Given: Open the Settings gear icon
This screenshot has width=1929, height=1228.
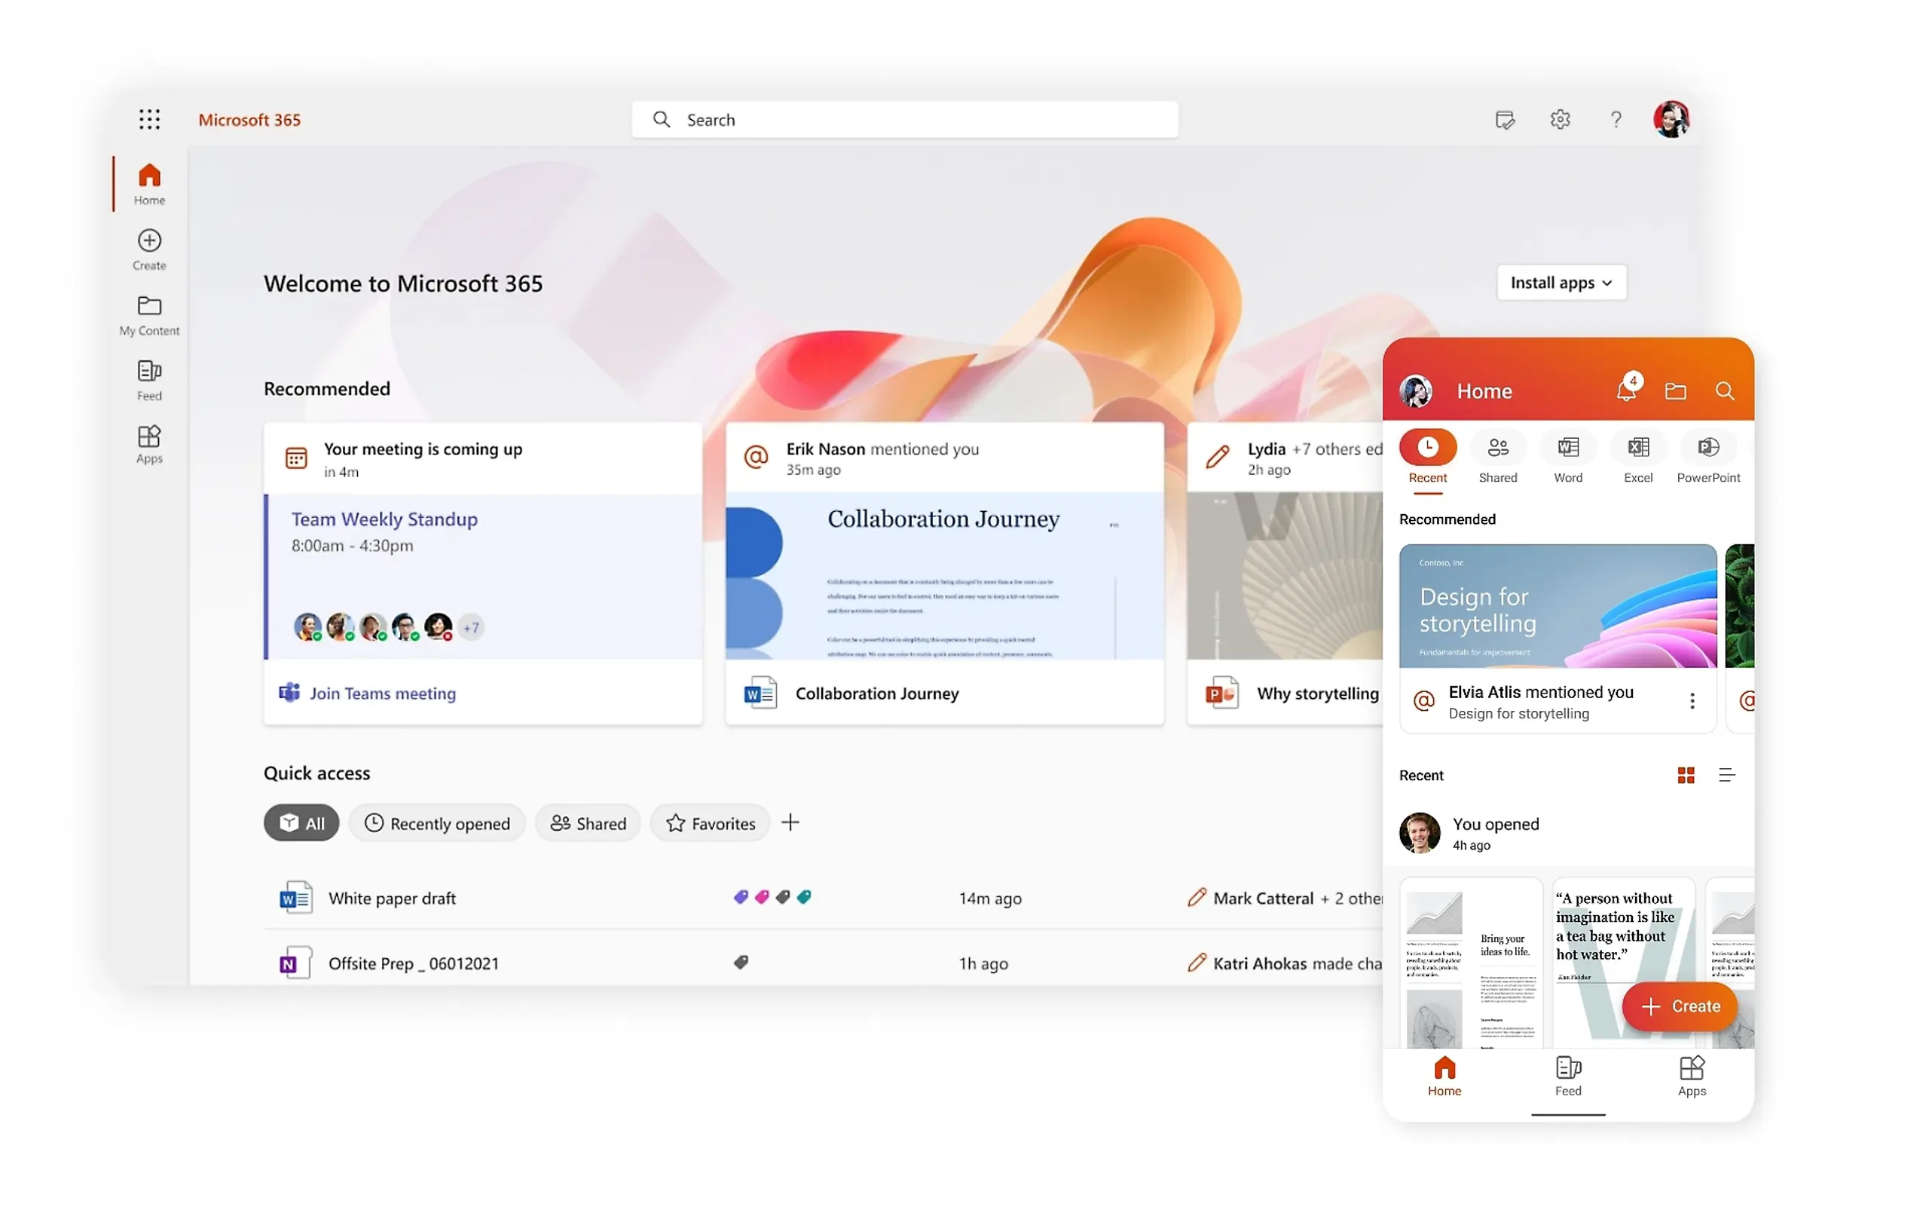Looking at the screenshot, I should pyautogui.click(x=1560, y=119).
